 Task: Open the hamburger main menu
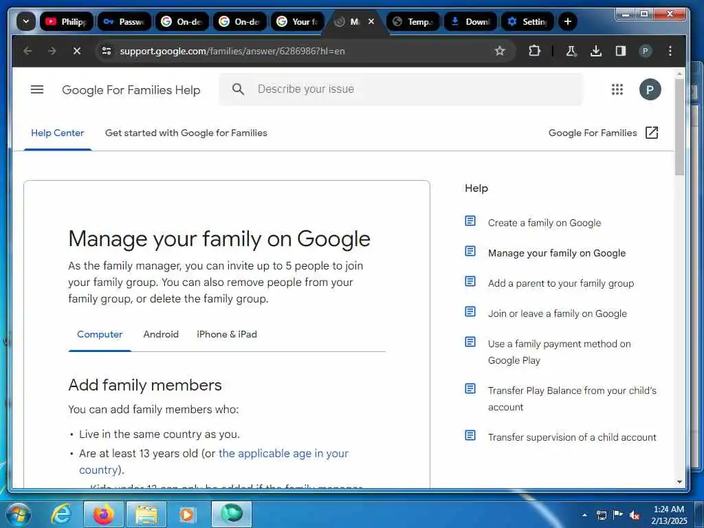point(37,89)
